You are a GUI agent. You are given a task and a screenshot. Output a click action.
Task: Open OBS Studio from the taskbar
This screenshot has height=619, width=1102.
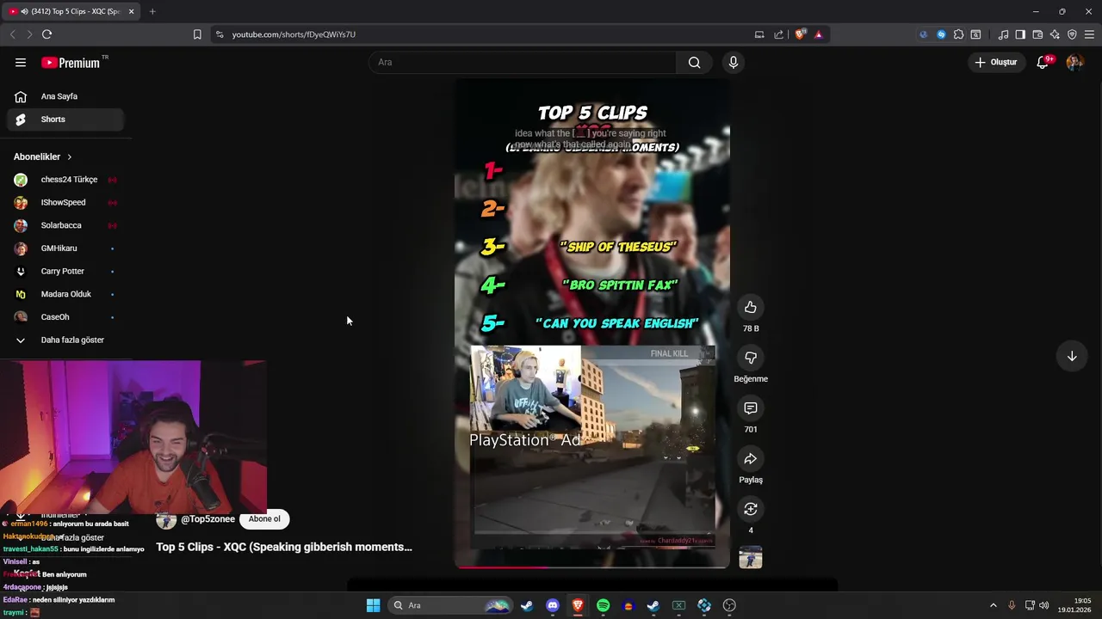tap(729, 605)
